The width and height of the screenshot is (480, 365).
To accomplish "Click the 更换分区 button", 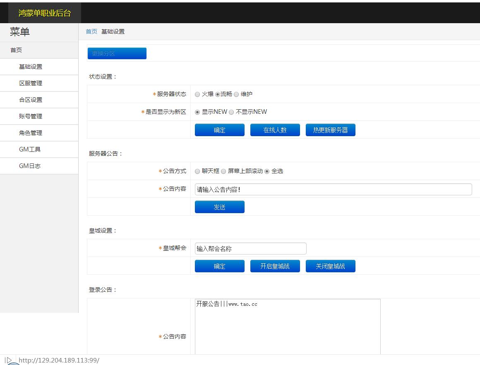I will tap(117, 53).
